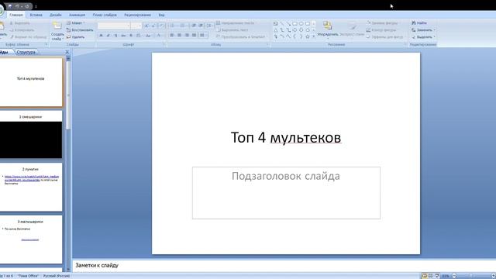This screenshot has height=279, width=496.
Task: Toggle Strikethrough formatting
Action: pyautogui.click(x=123, y=36)
